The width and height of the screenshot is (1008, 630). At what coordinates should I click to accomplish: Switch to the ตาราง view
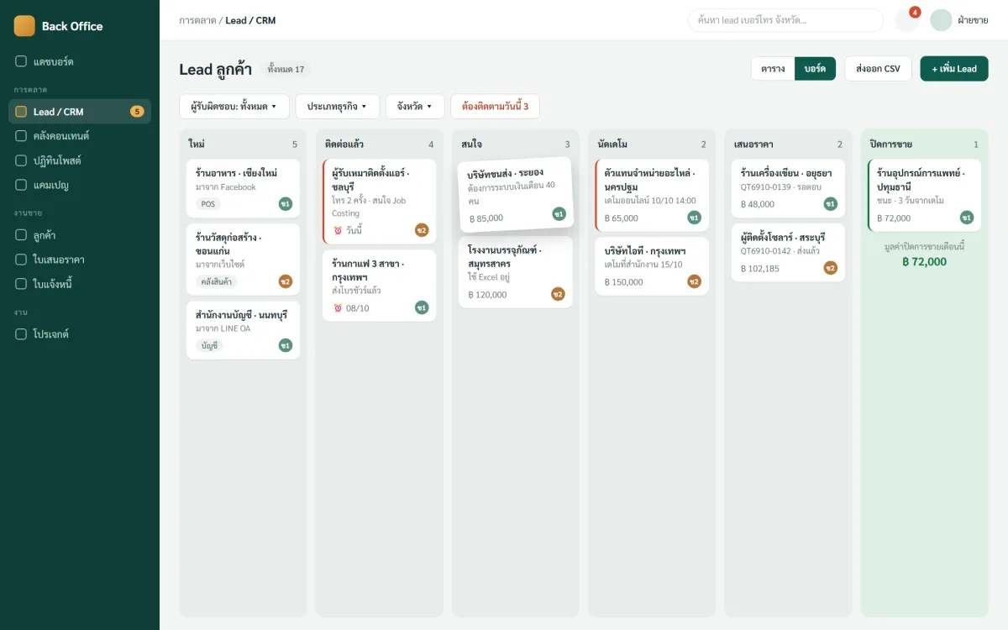point(773,69)
